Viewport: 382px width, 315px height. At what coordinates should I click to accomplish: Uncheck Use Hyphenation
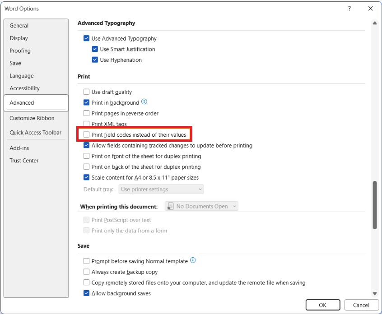(x=95, y=60)
